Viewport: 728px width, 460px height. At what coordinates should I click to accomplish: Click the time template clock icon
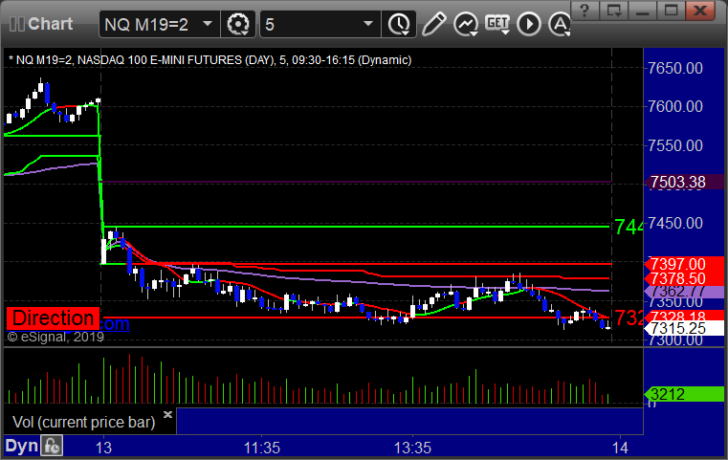(x=399, y=23)
